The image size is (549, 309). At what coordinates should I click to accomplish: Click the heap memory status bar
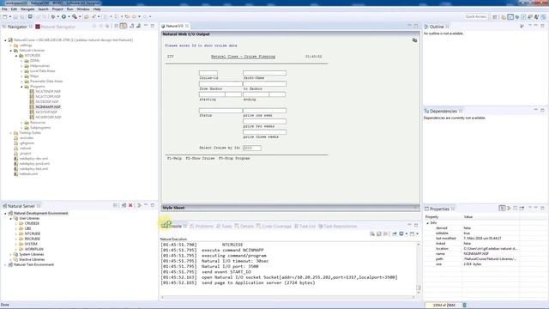click(x=443, y=306)
